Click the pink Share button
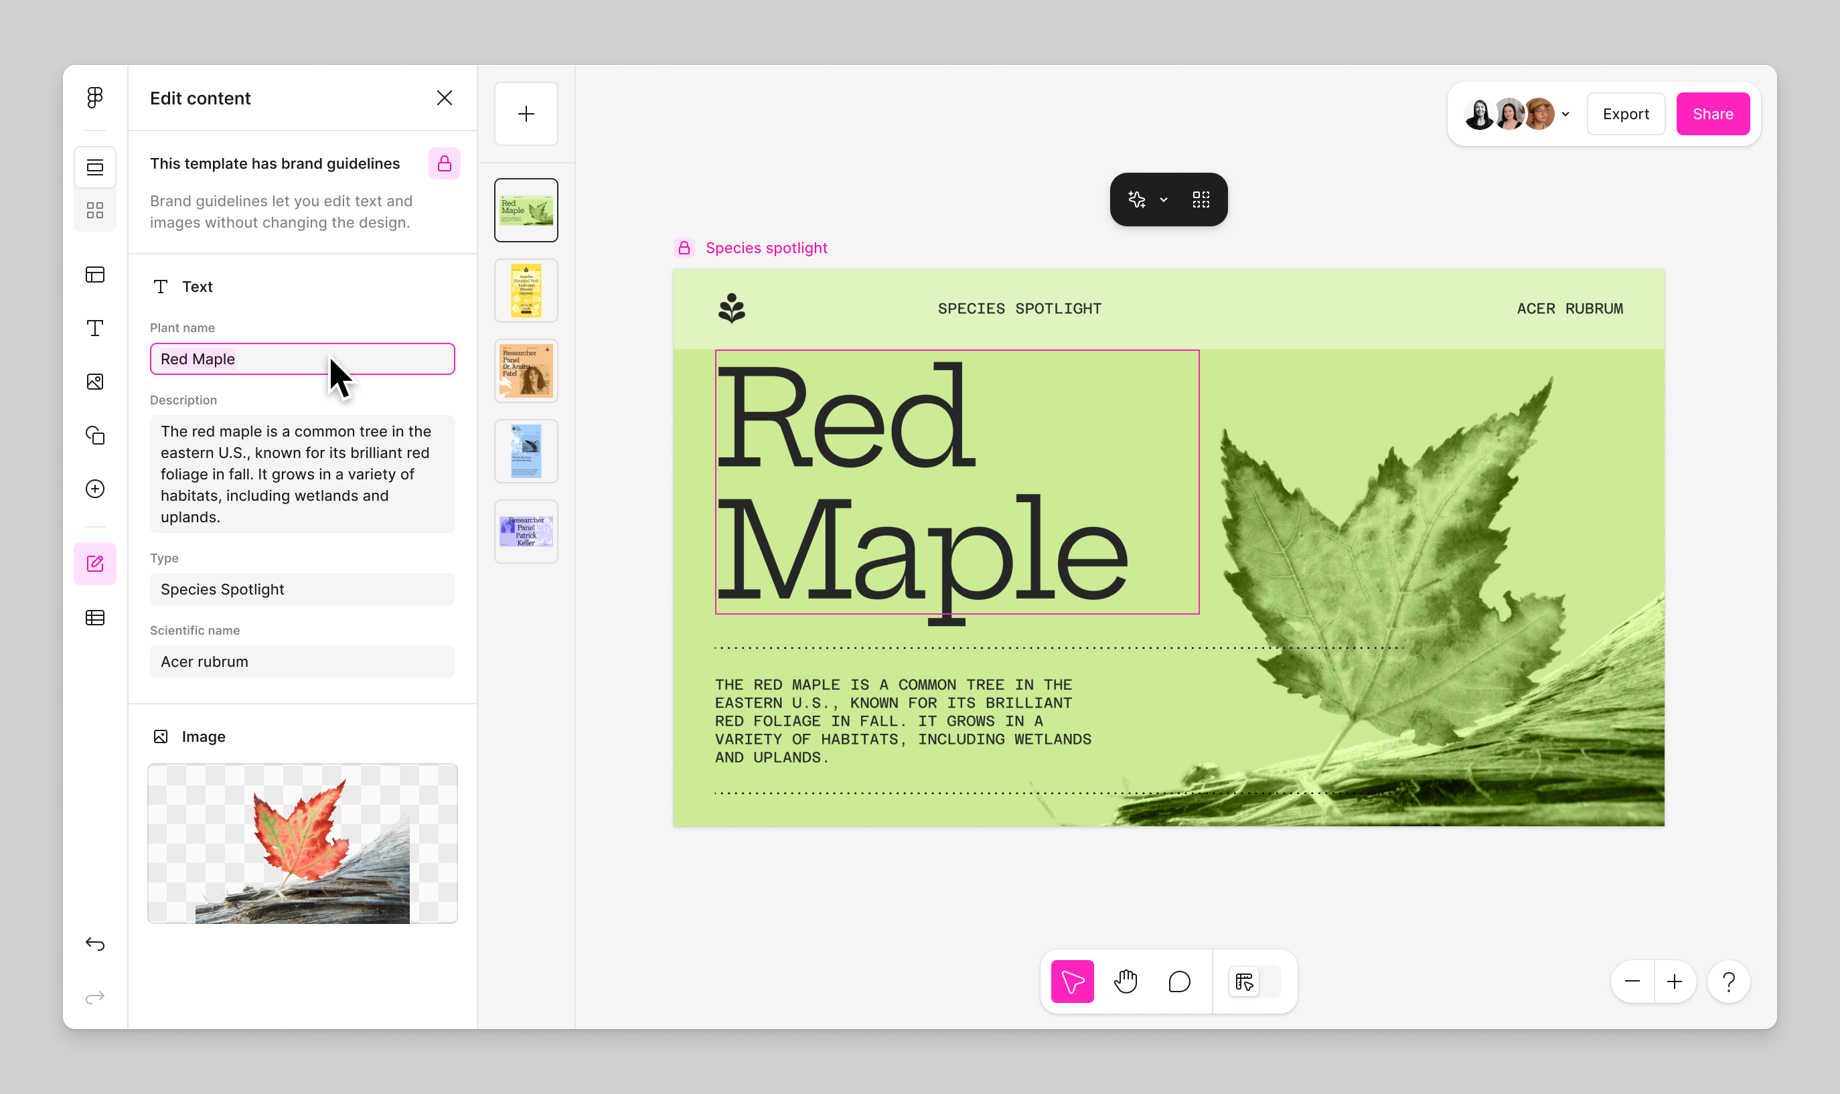 pyautogui.click(x=1711, y=114)
